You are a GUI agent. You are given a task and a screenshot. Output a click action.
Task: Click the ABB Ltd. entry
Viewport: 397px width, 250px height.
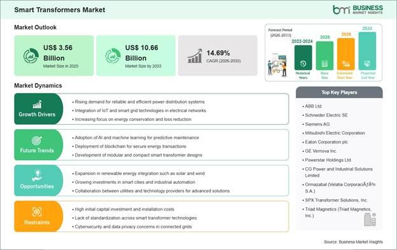(313, 106)
